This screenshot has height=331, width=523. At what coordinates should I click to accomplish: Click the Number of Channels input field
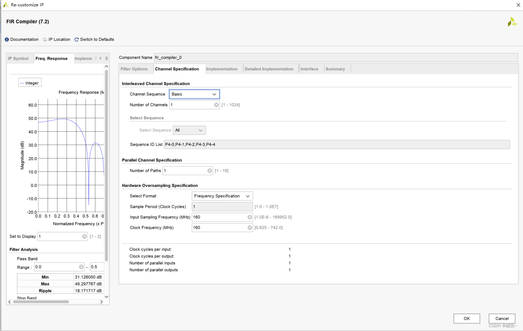click(194, 105)
